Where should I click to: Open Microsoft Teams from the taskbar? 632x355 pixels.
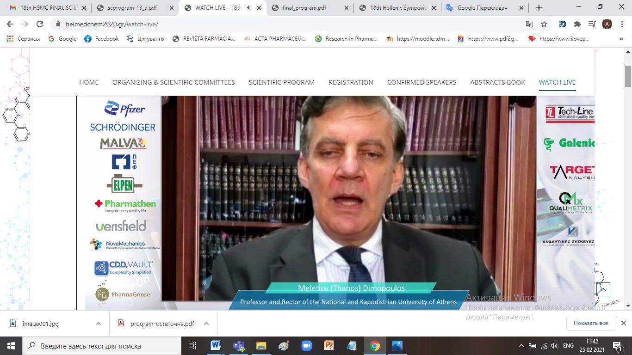[x=239, y=346]
